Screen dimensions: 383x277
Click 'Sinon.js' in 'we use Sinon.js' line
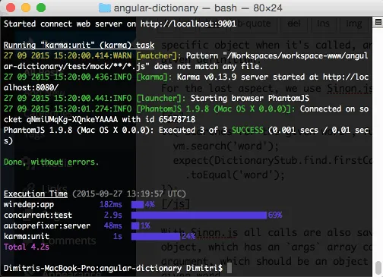pos(349,89)
